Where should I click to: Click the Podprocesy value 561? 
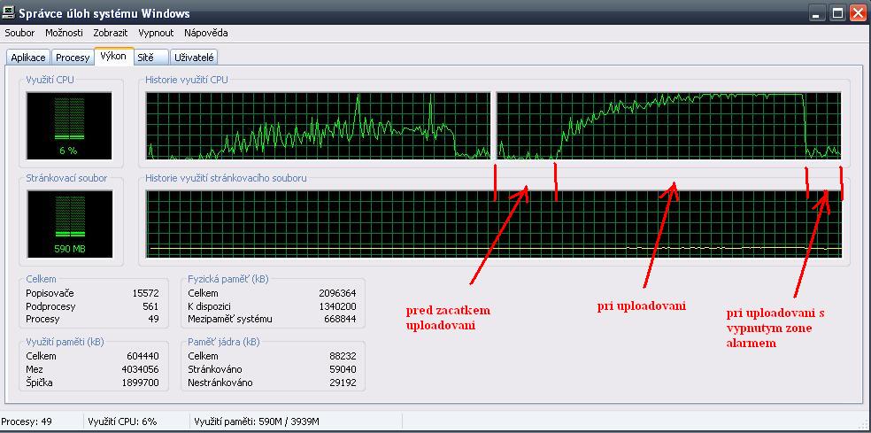(150, 306)
